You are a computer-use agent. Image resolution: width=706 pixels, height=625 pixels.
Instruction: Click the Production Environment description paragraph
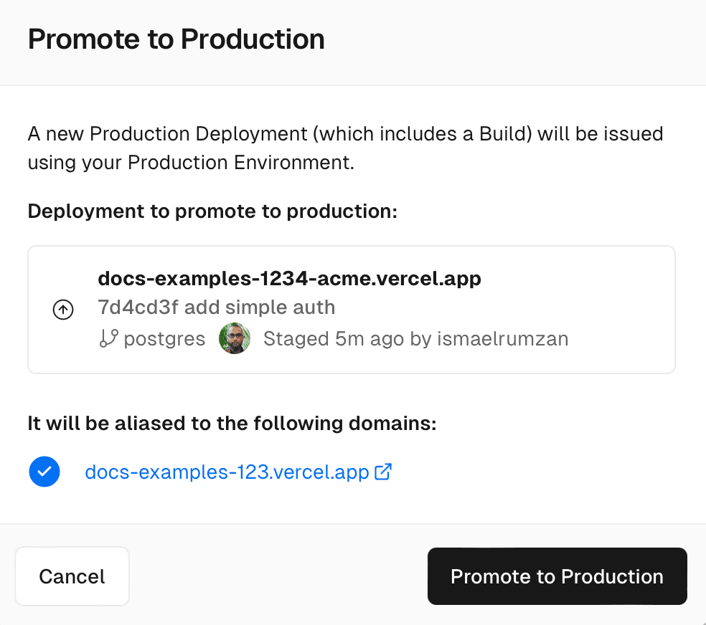coord(344,148)
